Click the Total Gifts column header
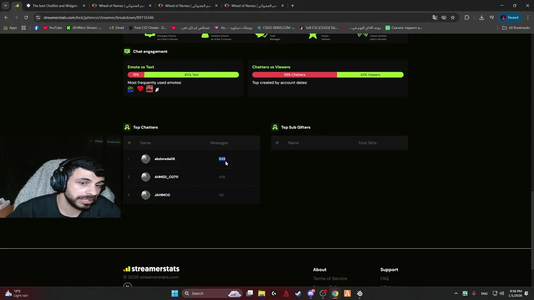This screenshot has height=300, width=534. (x=367, y=143)
